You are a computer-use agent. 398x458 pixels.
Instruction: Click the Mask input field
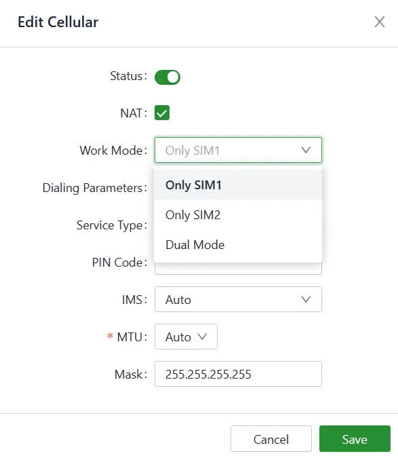pyautogui.click(x=238, y=374)
